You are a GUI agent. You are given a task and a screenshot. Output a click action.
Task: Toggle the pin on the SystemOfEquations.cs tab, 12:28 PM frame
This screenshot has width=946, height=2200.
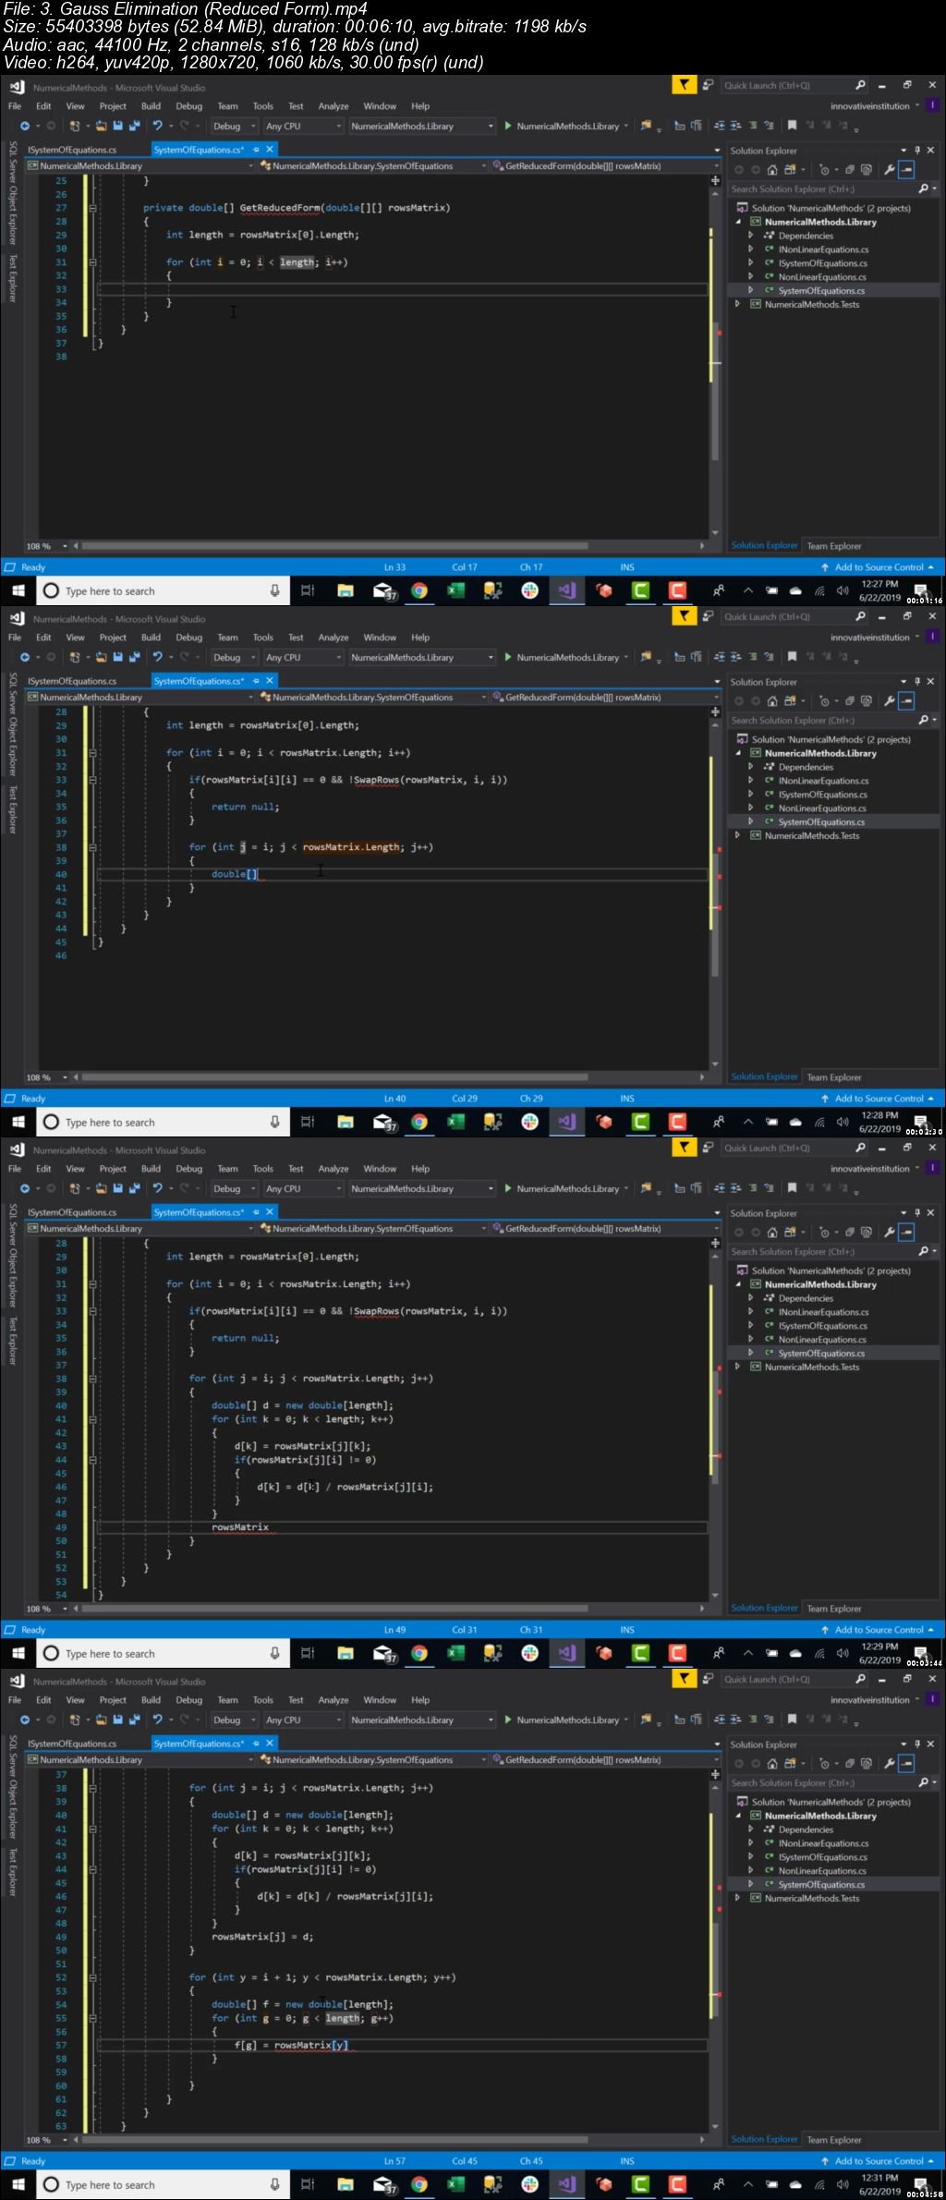pos(256,681)
